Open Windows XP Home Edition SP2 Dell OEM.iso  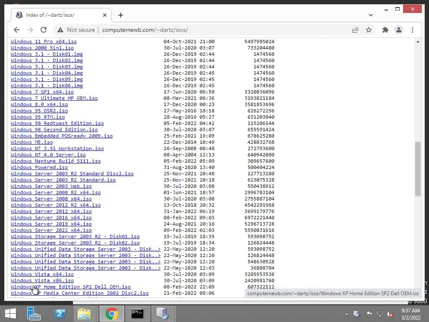point(70,287)
